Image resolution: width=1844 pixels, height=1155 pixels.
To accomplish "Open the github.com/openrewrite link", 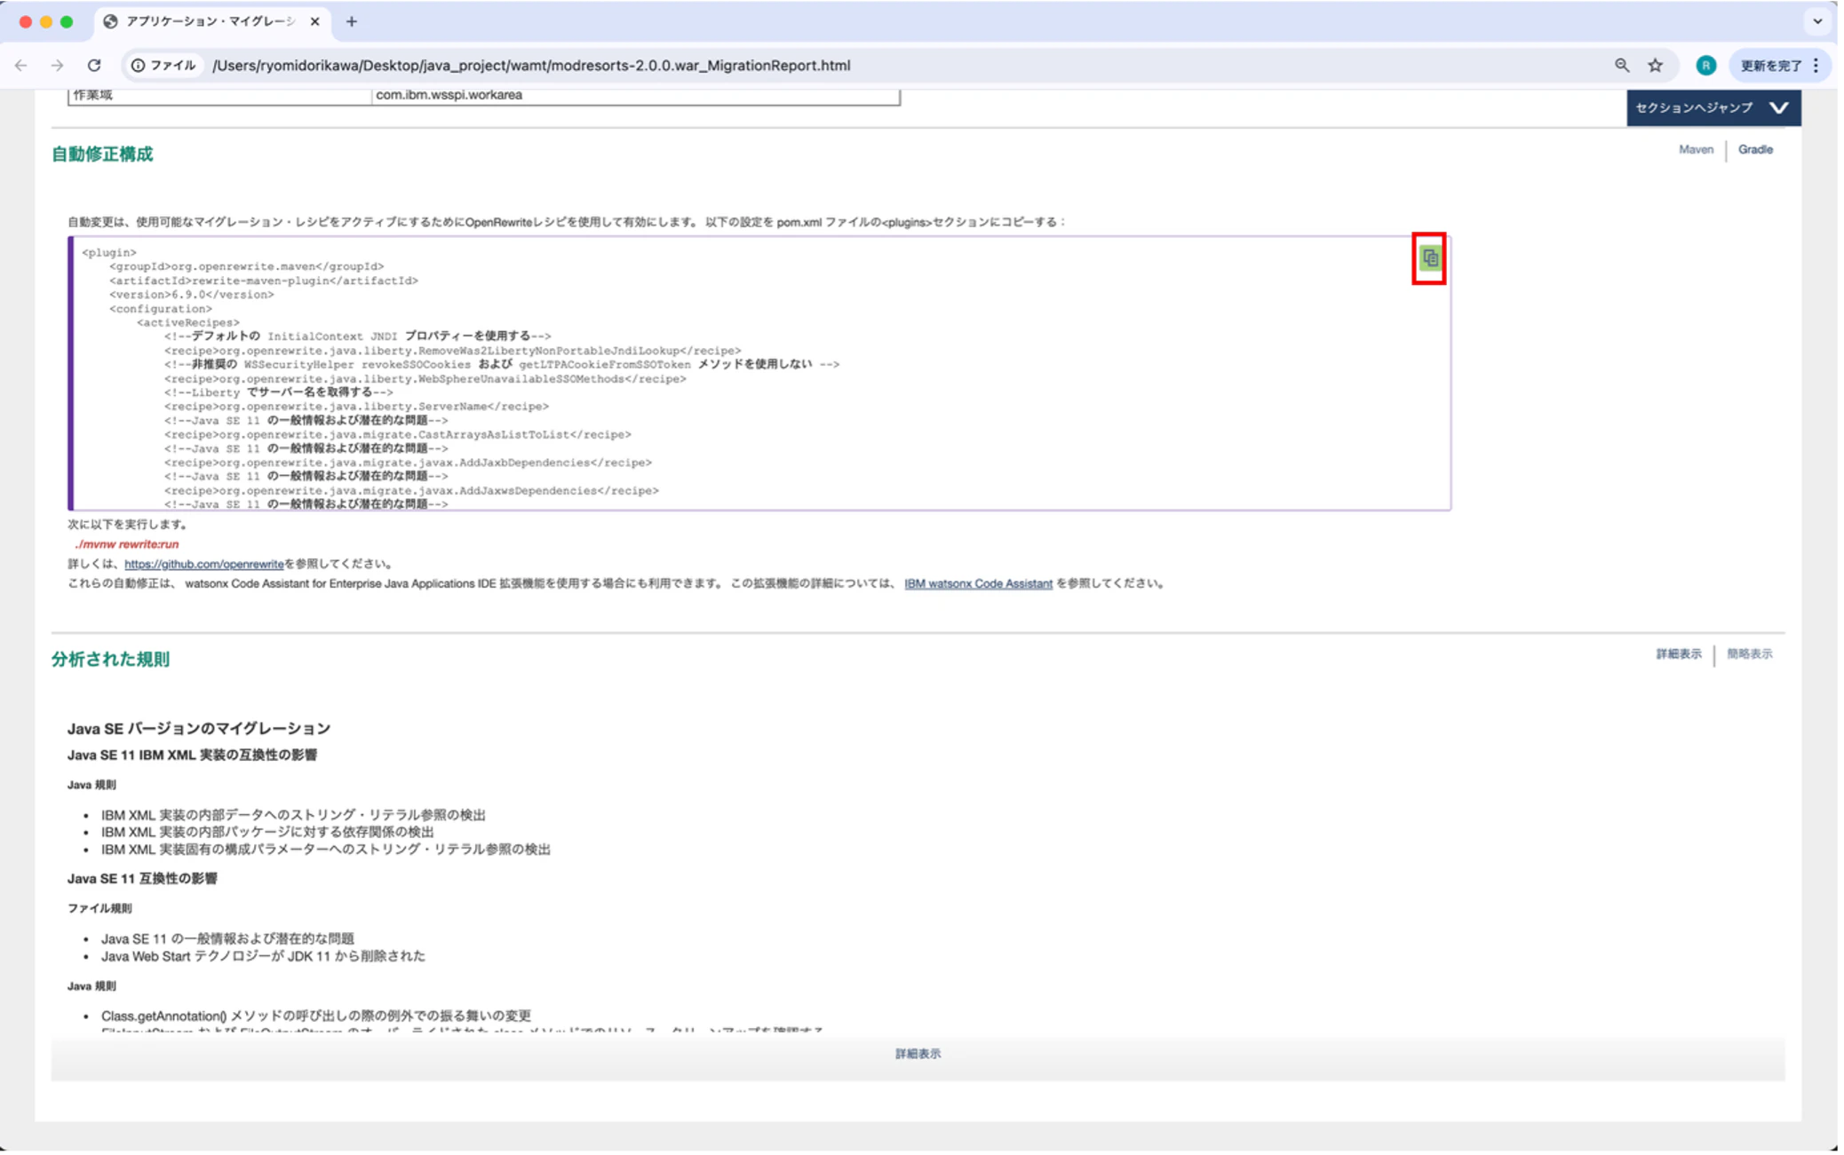I will pyautogui.click(x=204, y=565).
